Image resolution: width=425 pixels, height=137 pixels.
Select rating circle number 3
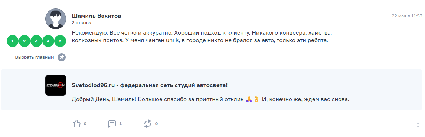point(36,41)
